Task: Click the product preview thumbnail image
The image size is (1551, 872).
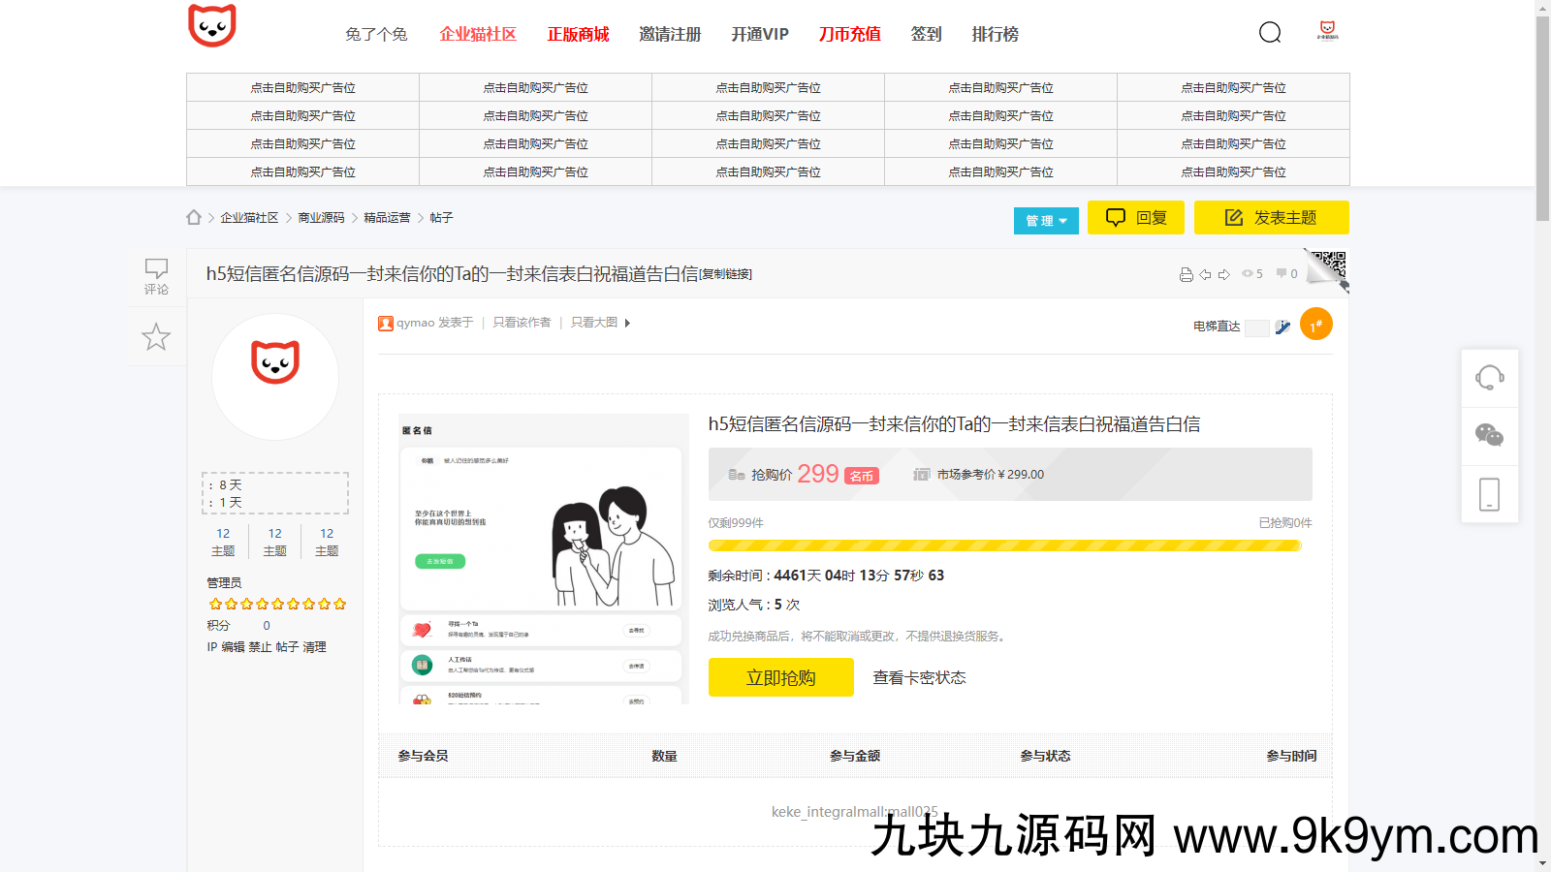Action: (540, 559)
